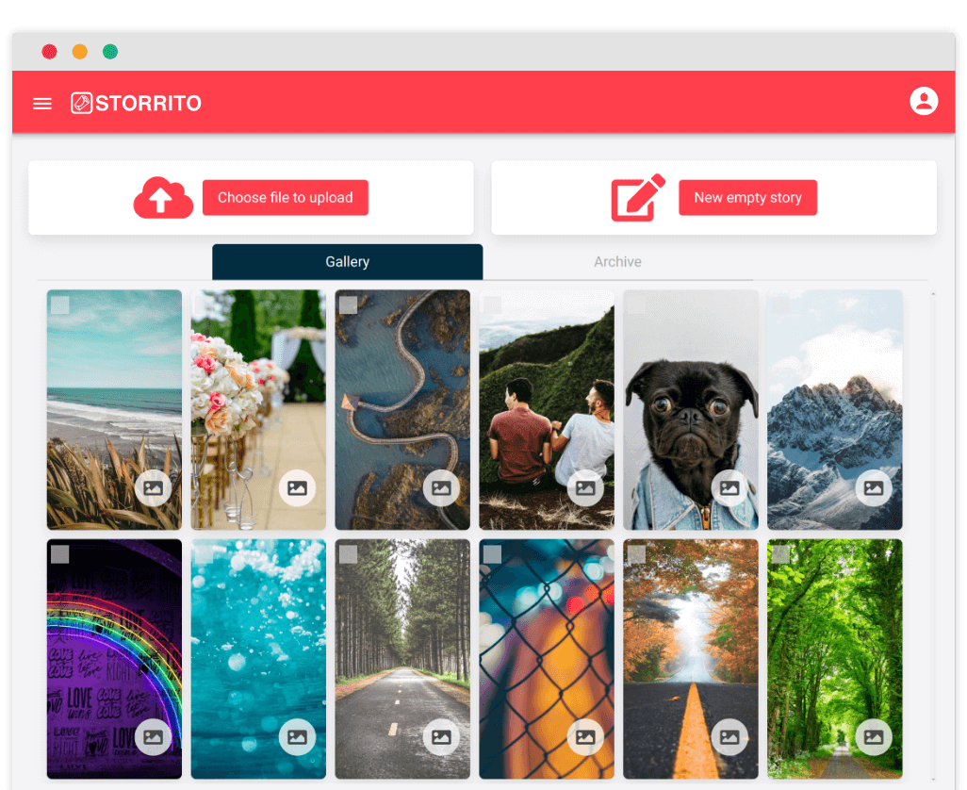Select the checkbox on the wedding flowers photo
The image size is (967, 790).
202,303
